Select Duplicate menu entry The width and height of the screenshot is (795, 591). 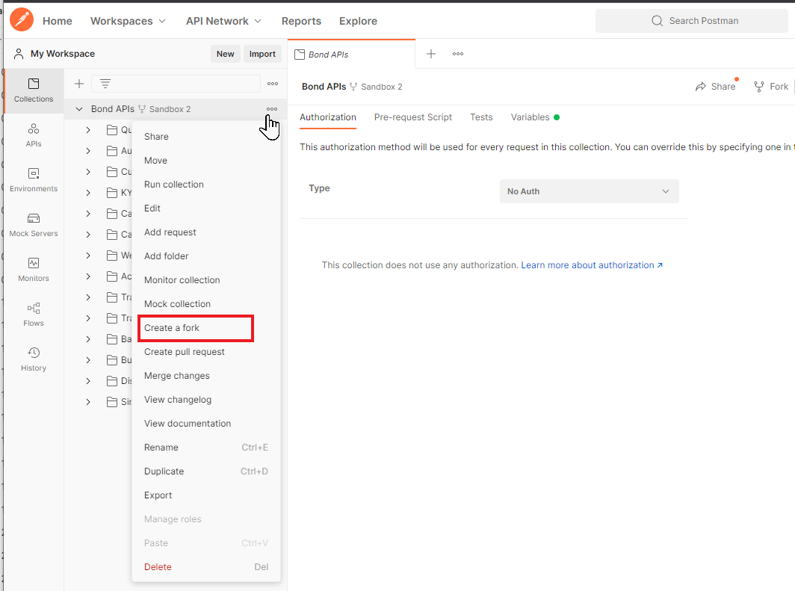pyautogui.click(x=206, y=471)
